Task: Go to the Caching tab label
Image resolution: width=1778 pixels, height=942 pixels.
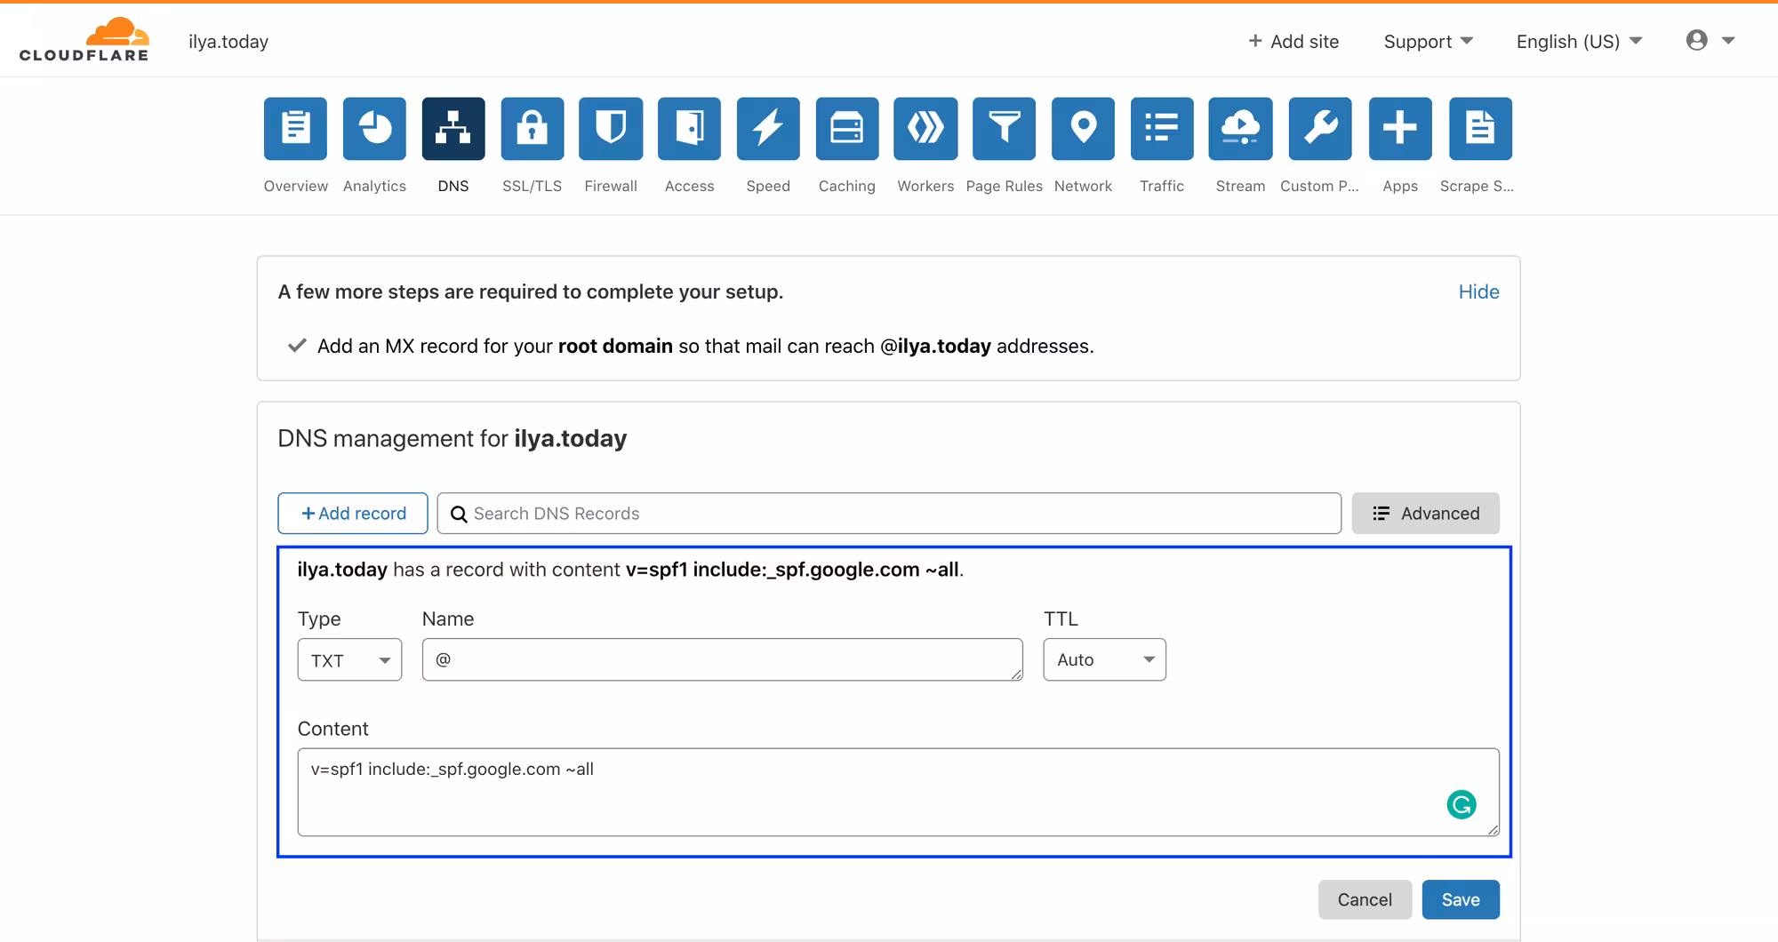Action: click(847, 186)
